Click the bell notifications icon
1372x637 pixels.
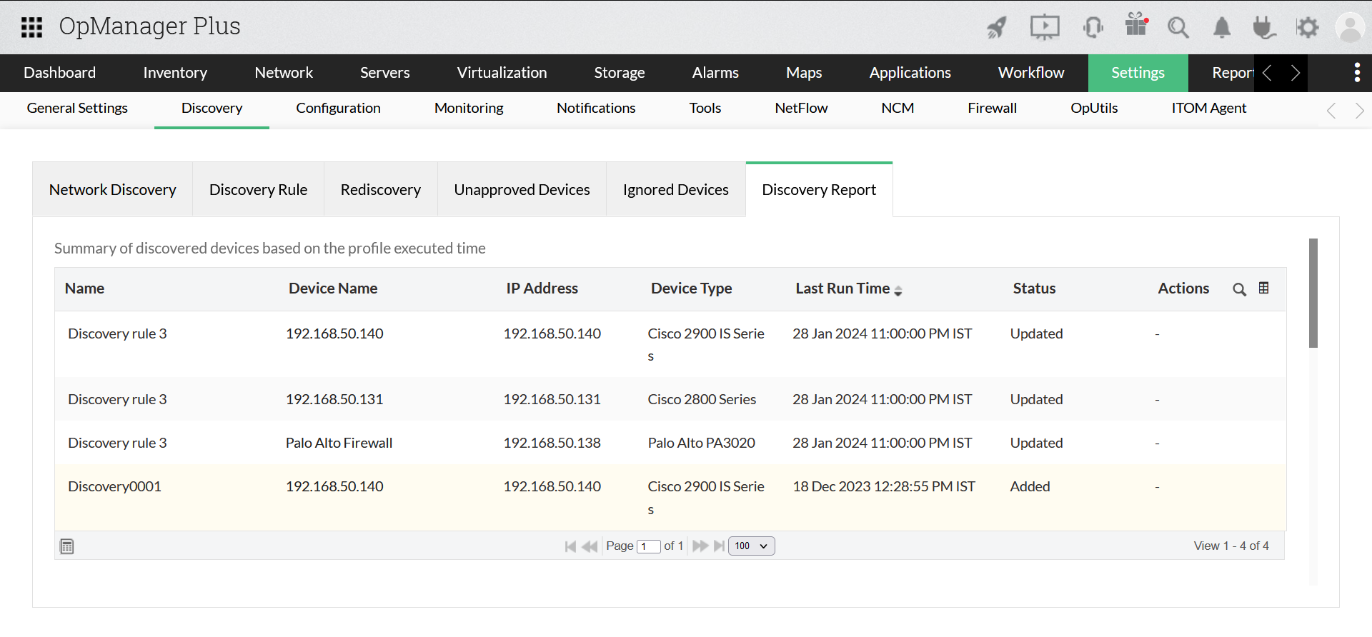[x=1222, y=28]
